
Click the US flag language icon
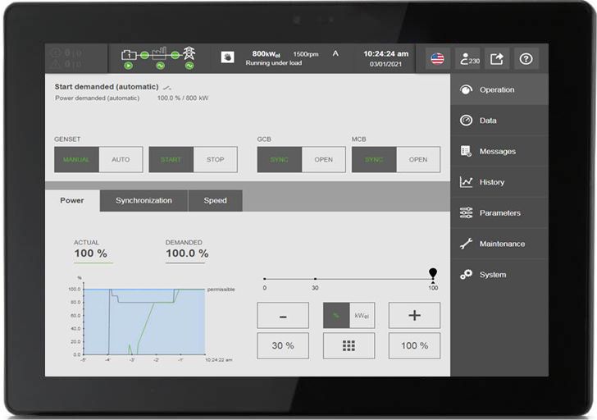(437, 58)
